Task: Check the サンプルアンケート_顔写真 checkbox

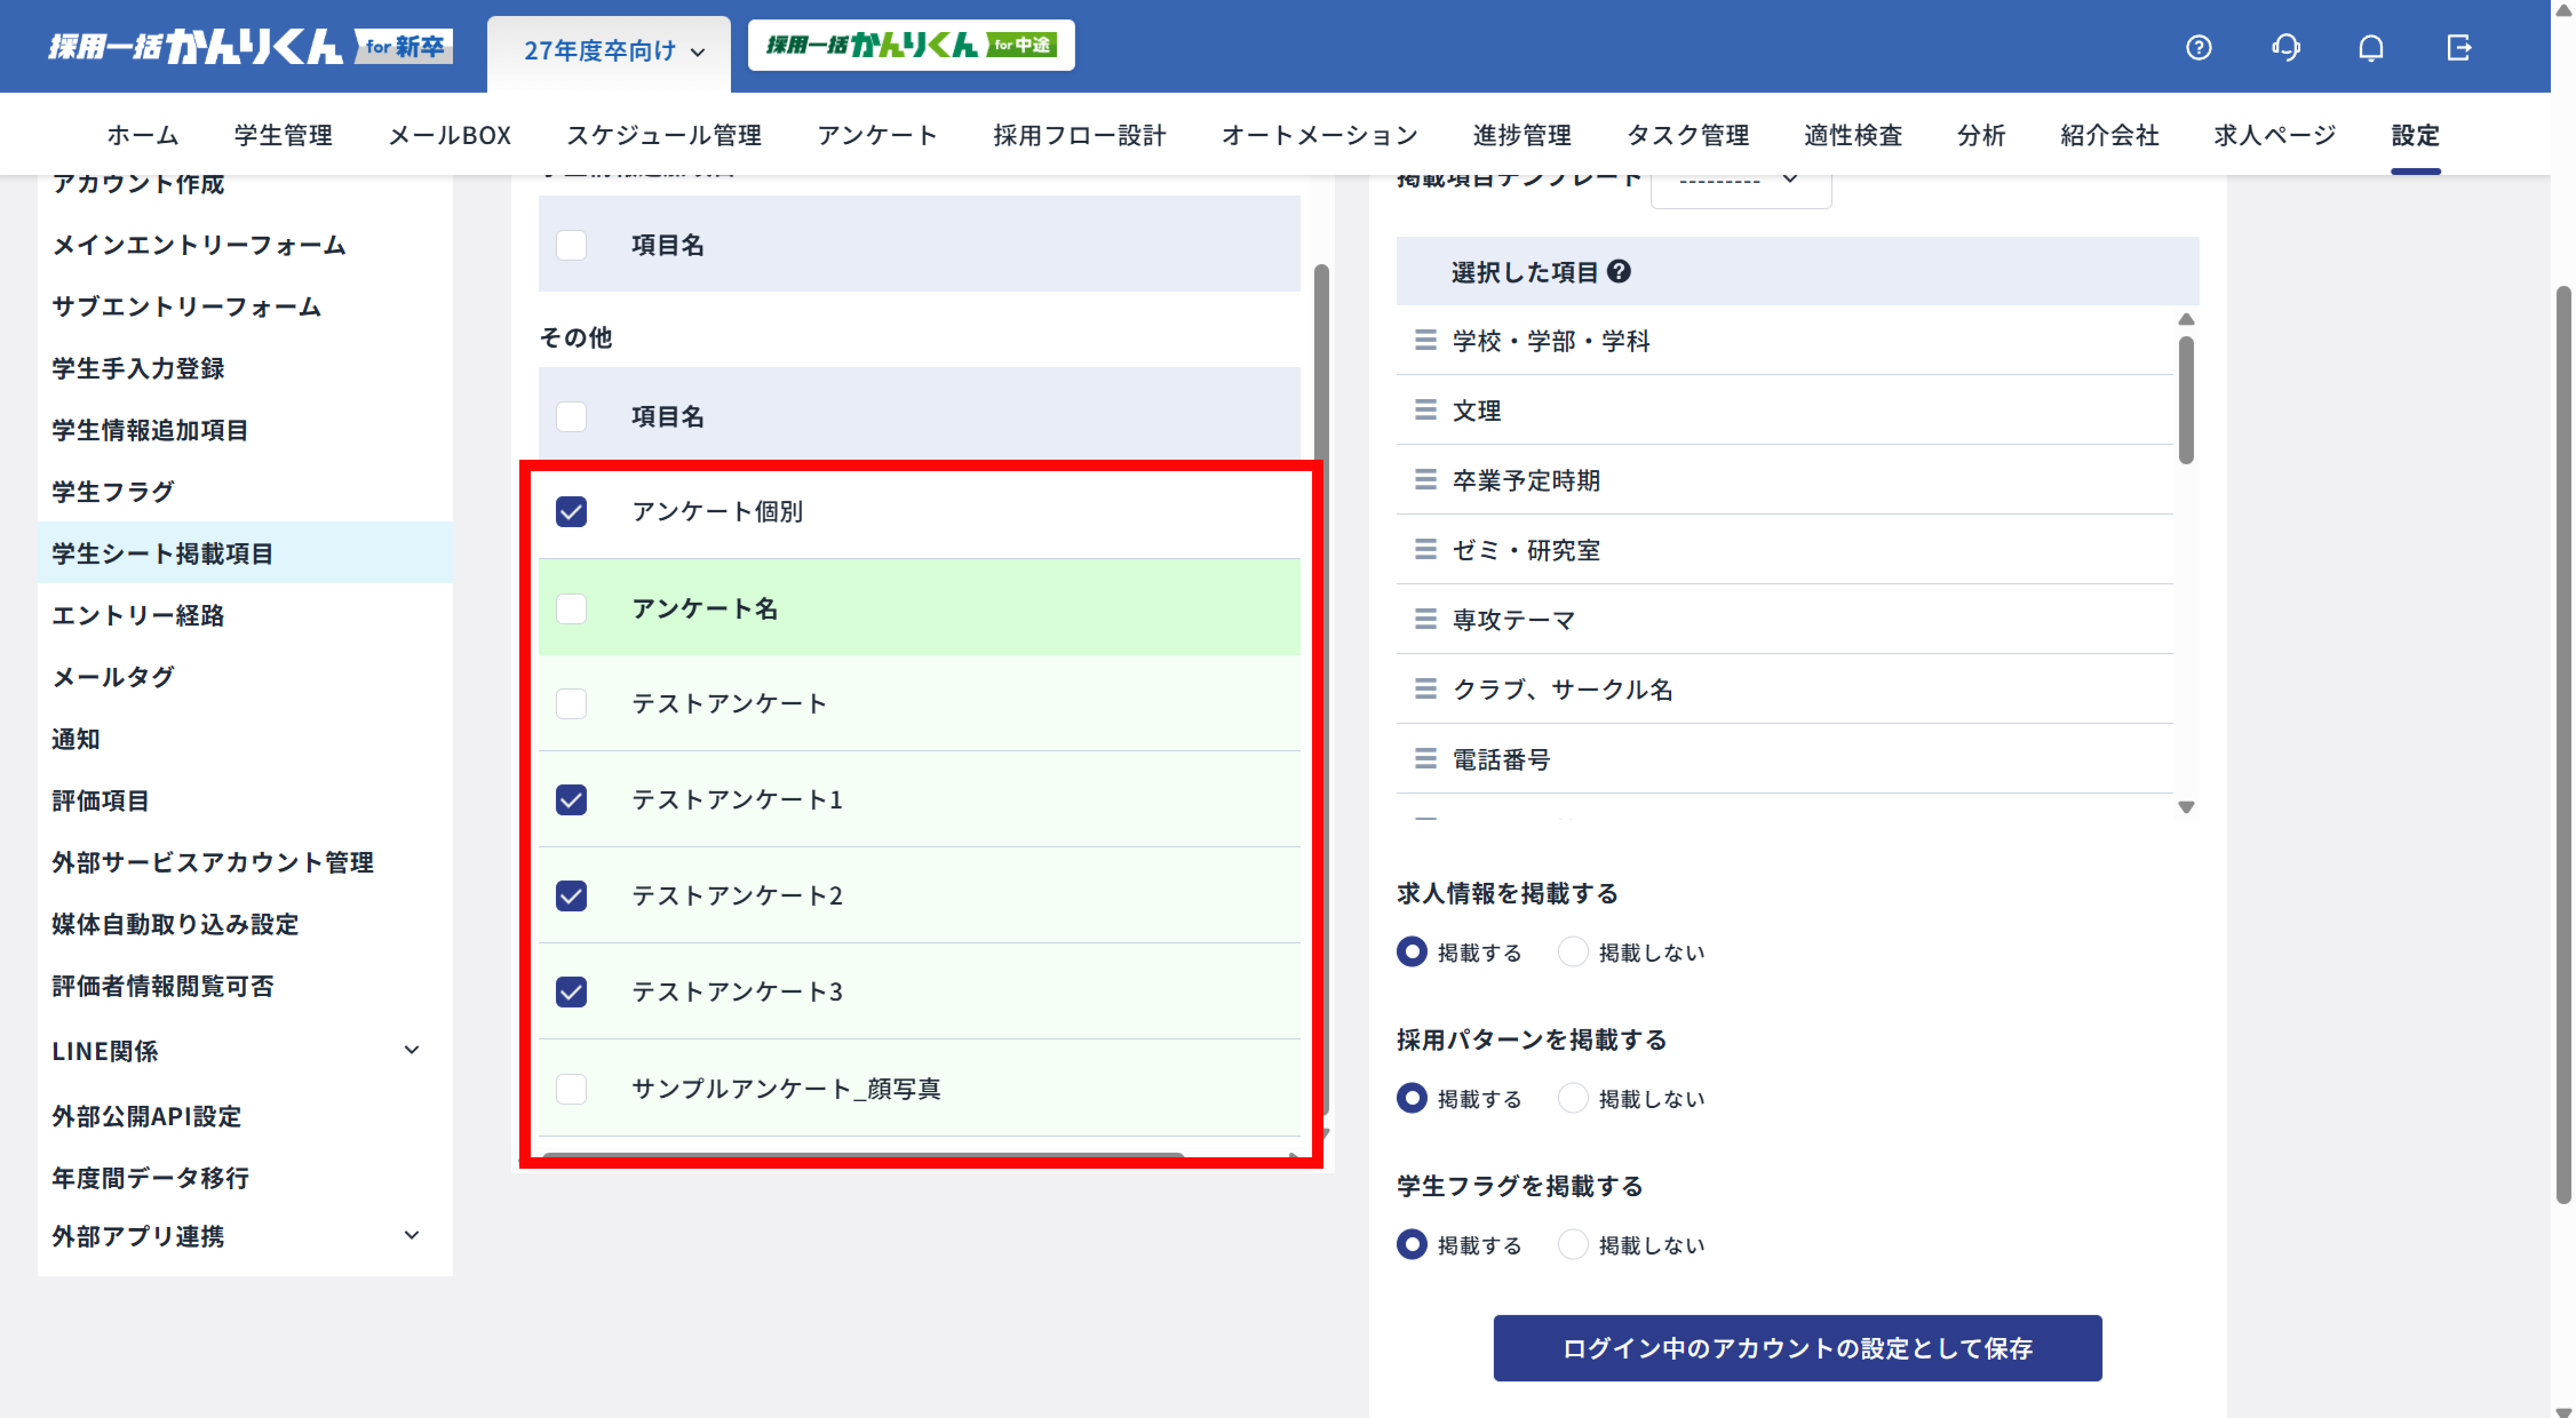Action: (571, 1090)
